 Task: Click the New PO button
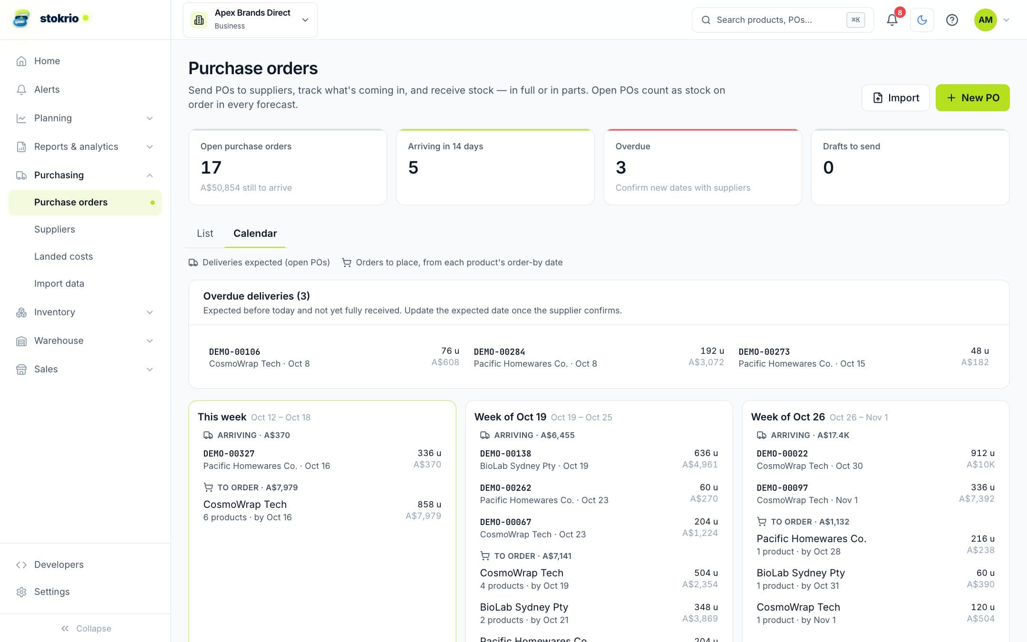[x=972, y=98]
